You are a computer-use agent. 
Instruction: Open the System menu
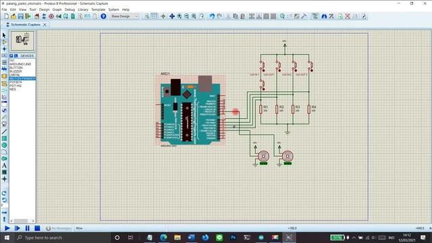pos(113,9)
